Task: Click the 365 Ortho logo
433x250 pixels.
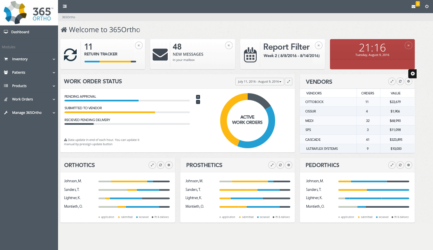Action: point(29,13)
